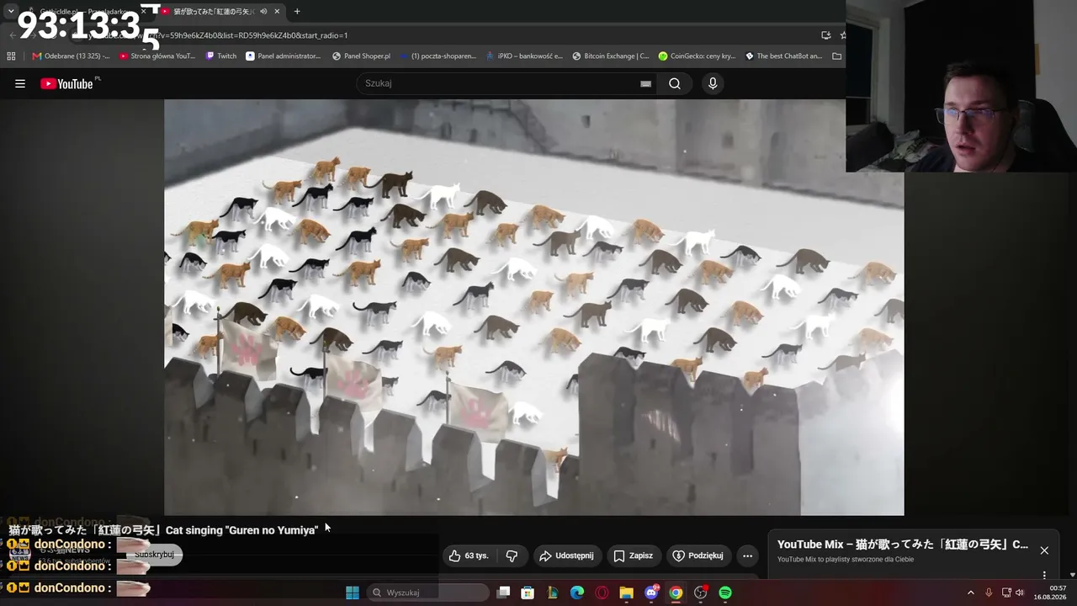Open Task View on the taskbar
This screenshot has height=606, width=1077.
coord(503,593)
